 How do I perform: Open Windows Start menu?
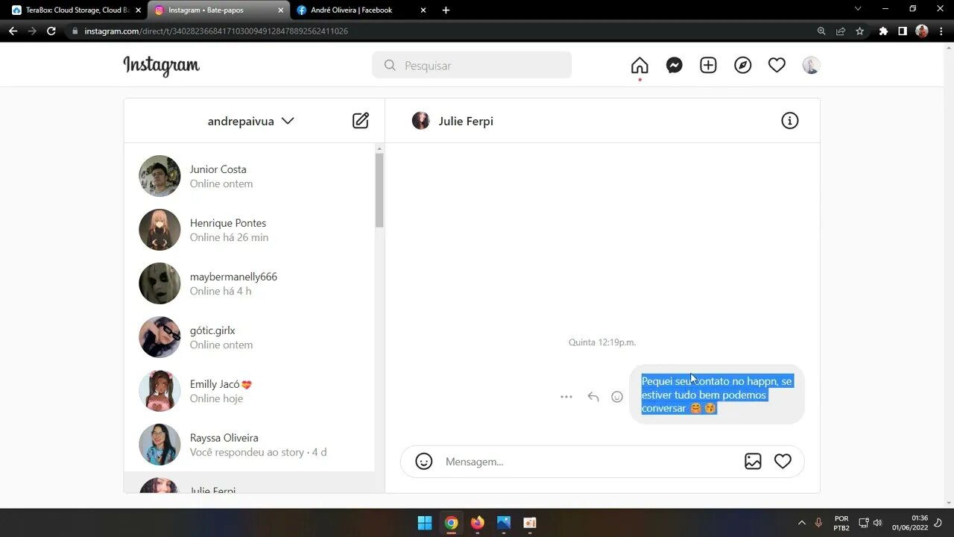click(425, 523)
